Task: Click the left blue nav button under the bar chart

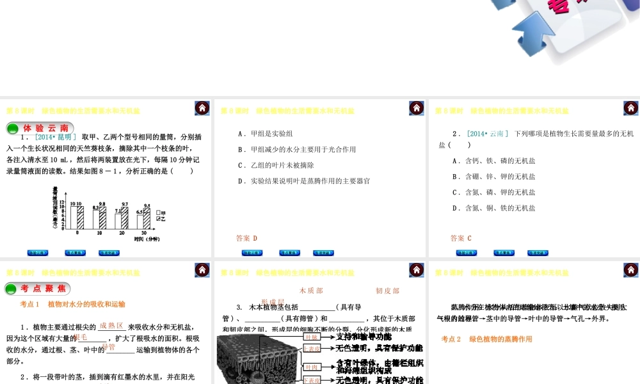Action: pos(38,253)
